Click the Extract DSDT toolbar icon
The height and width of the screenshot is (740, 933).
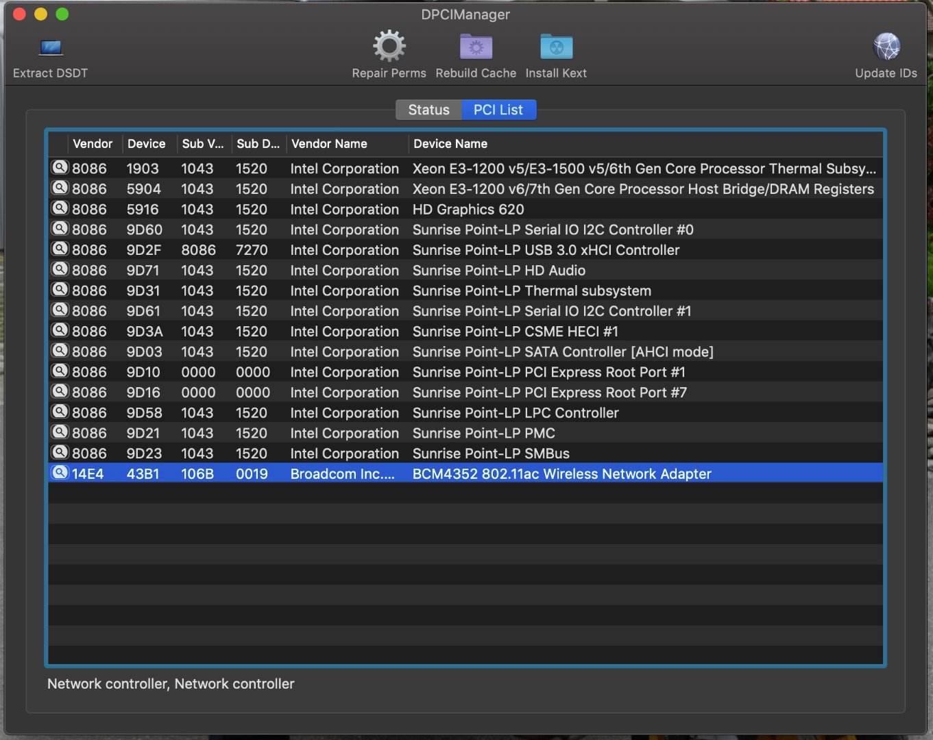coord(51,48)
